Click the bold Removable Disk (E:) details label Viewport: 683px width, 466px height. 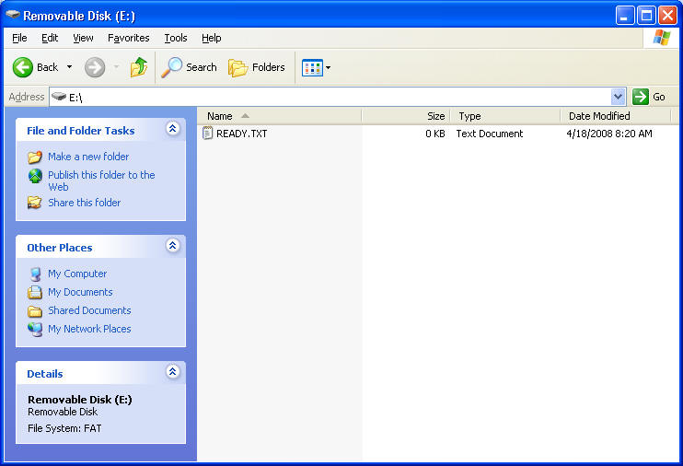pos(80,400)
